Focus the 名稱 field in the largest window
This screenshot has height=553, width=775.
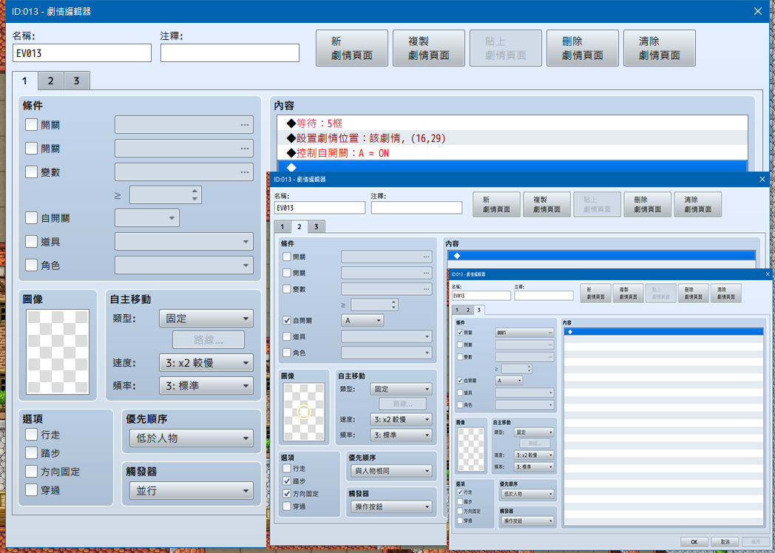(82, 53)
